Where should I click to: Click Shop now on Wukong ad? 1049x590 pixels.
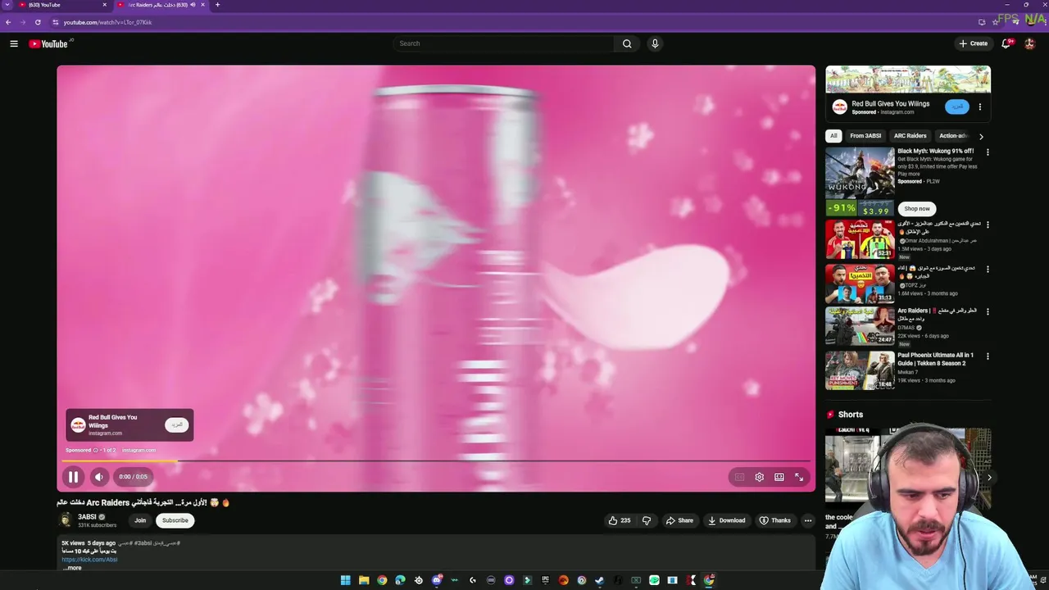[917, 208]
